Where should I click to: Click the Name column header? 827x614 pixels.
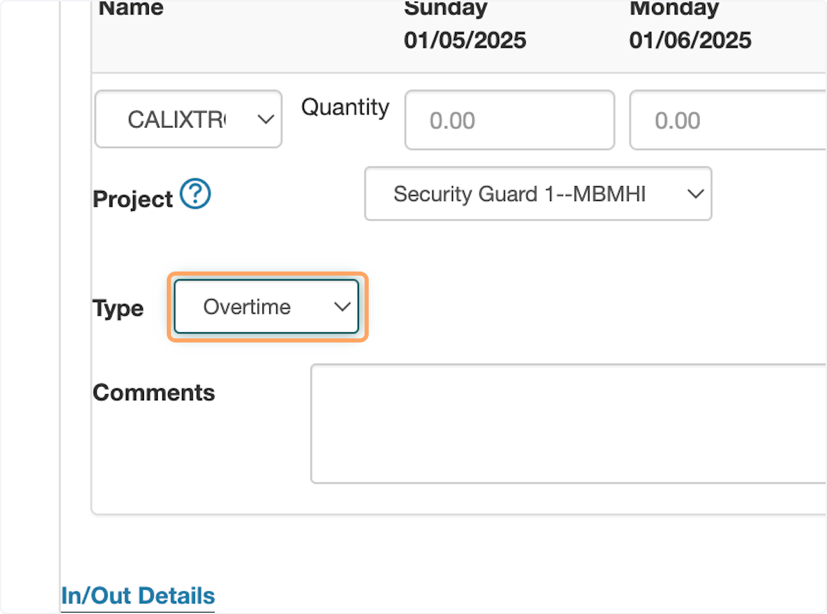pyautogui.click(x=130, y=8)
